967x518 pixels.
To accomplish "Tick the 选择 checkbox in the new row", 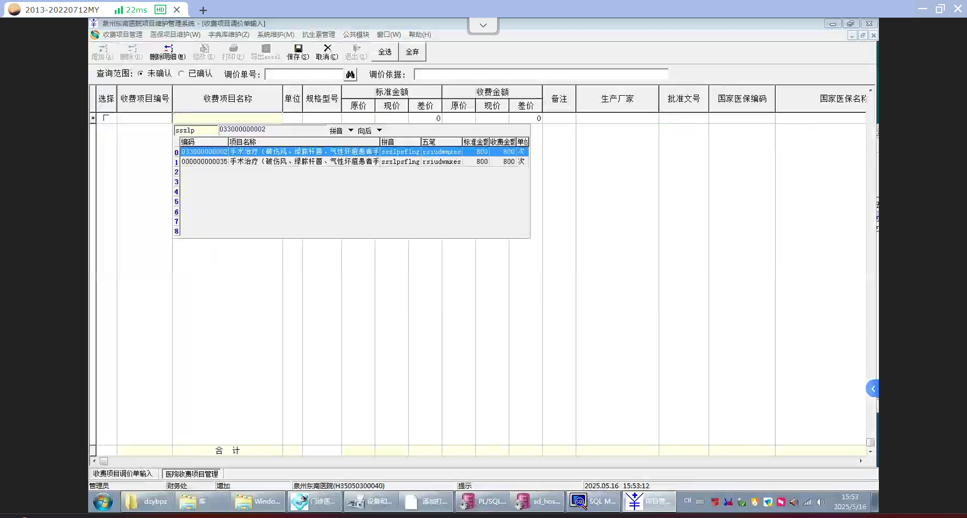I will (x=106, y=118).
